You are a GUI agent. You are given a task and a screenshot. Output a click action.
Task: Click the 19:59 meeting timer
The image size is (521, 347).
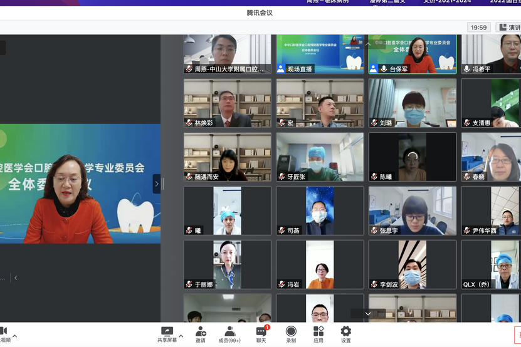coord(478,28)
